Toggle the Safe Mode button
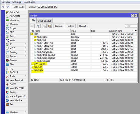This screenshot has width=140, height=114. [19, 7]
